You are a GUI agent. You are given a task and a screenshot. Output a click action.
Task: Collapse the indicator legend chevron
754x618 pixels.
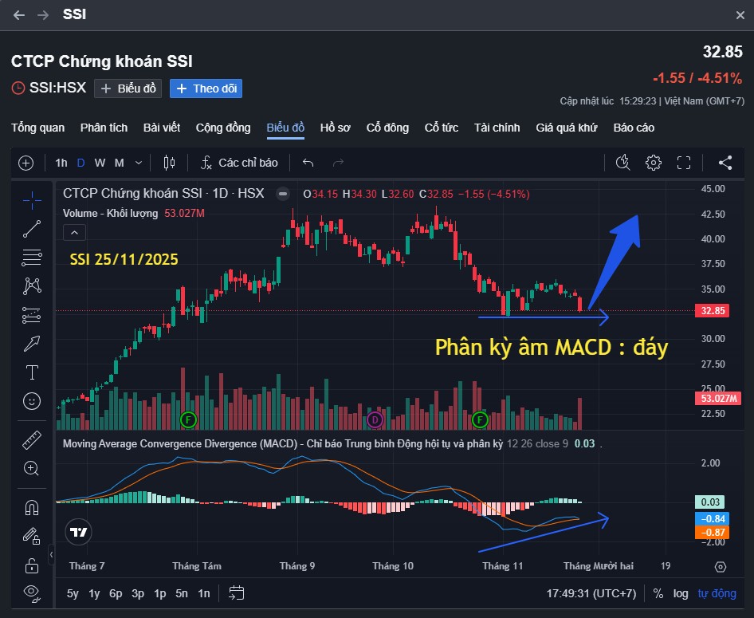point(75,233)
